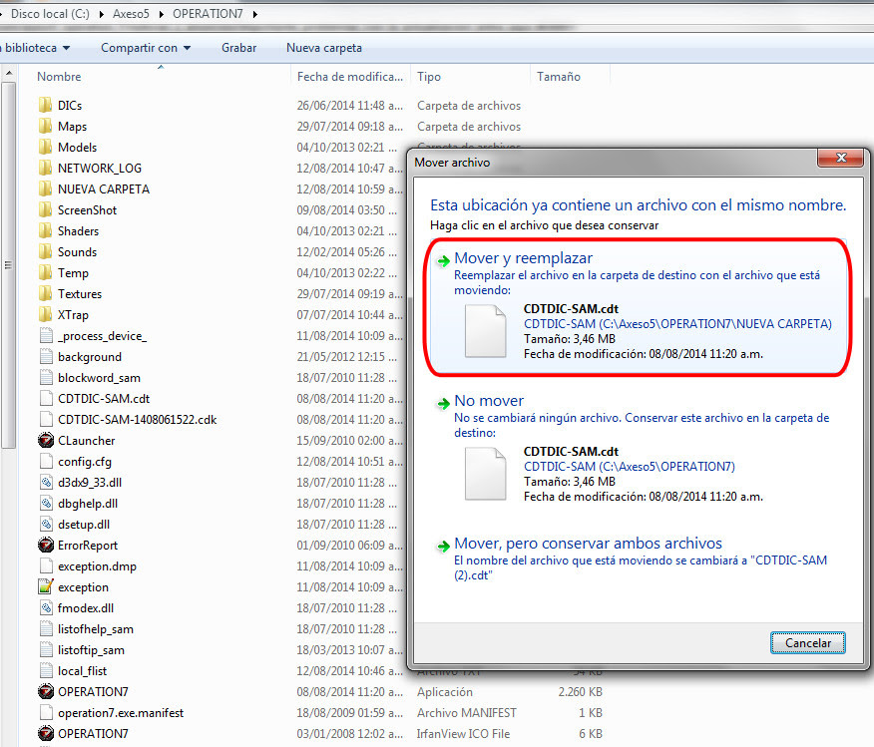Select the listoftip_sam file
874x747 pixels.
pos(91,650)
